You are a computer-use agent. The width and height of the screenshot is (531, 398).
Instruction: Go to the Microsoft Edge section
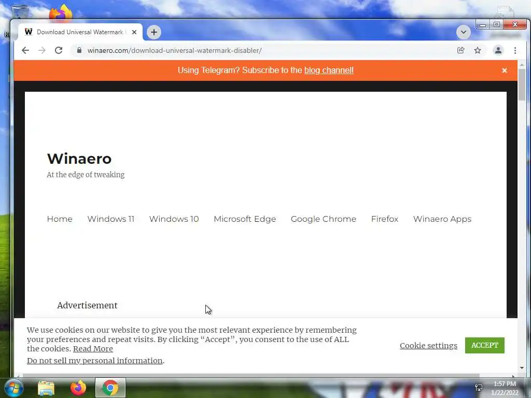(x=245, y=219)
